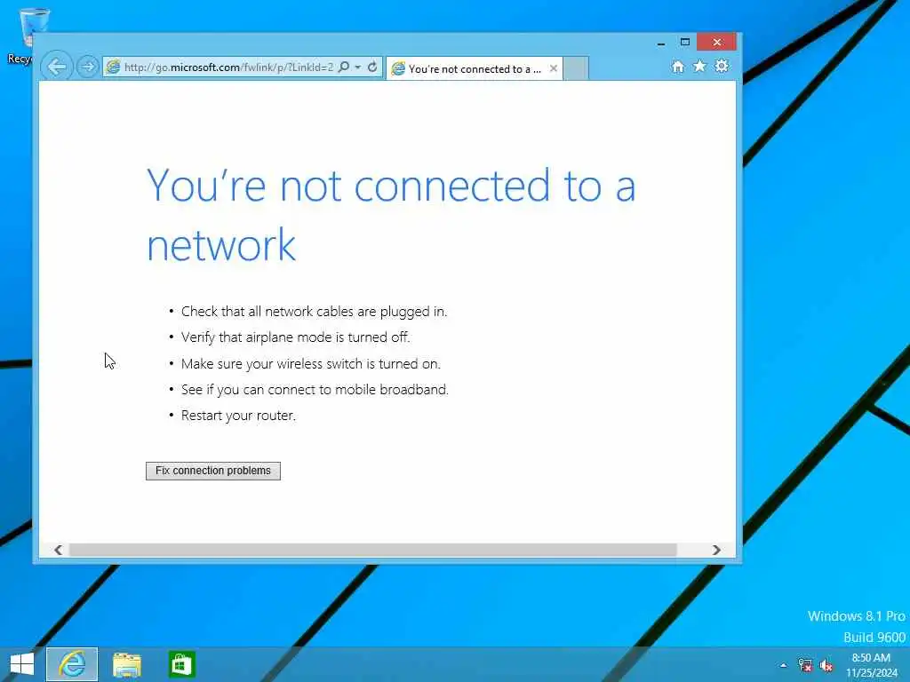Click the Windows Start button

pyautogui.click(x=22, y=664)
